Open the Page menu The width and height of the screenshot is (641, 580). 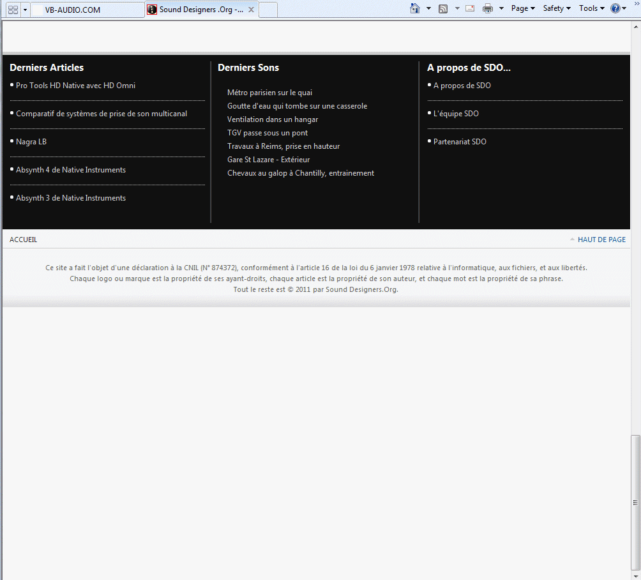pos(523,8)
